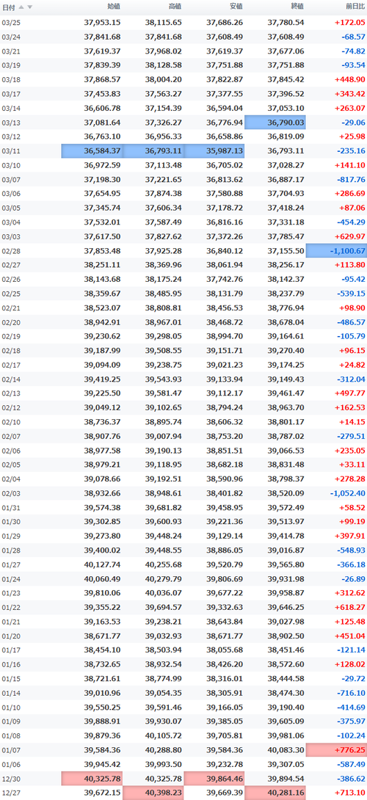Select the opening value 38,251.11
The height and width of the screenshot is (800, 367).
coord(102,265)
